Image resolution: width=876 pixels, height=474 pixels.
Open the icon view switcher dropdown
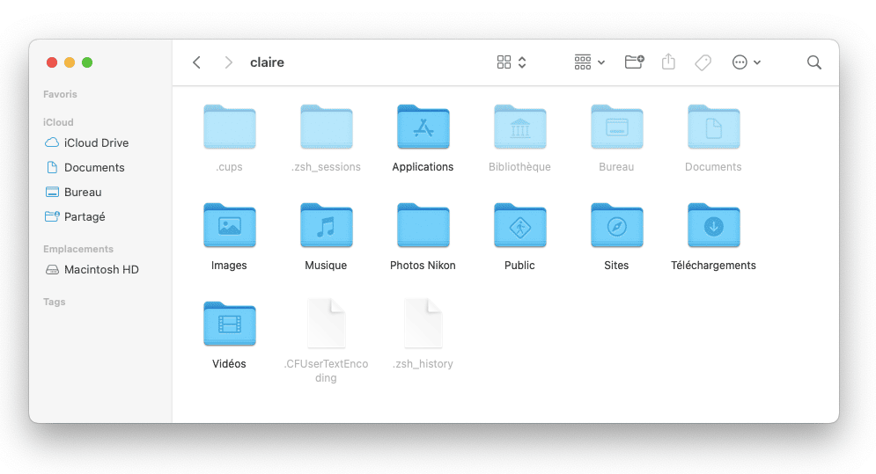(512, 62)
